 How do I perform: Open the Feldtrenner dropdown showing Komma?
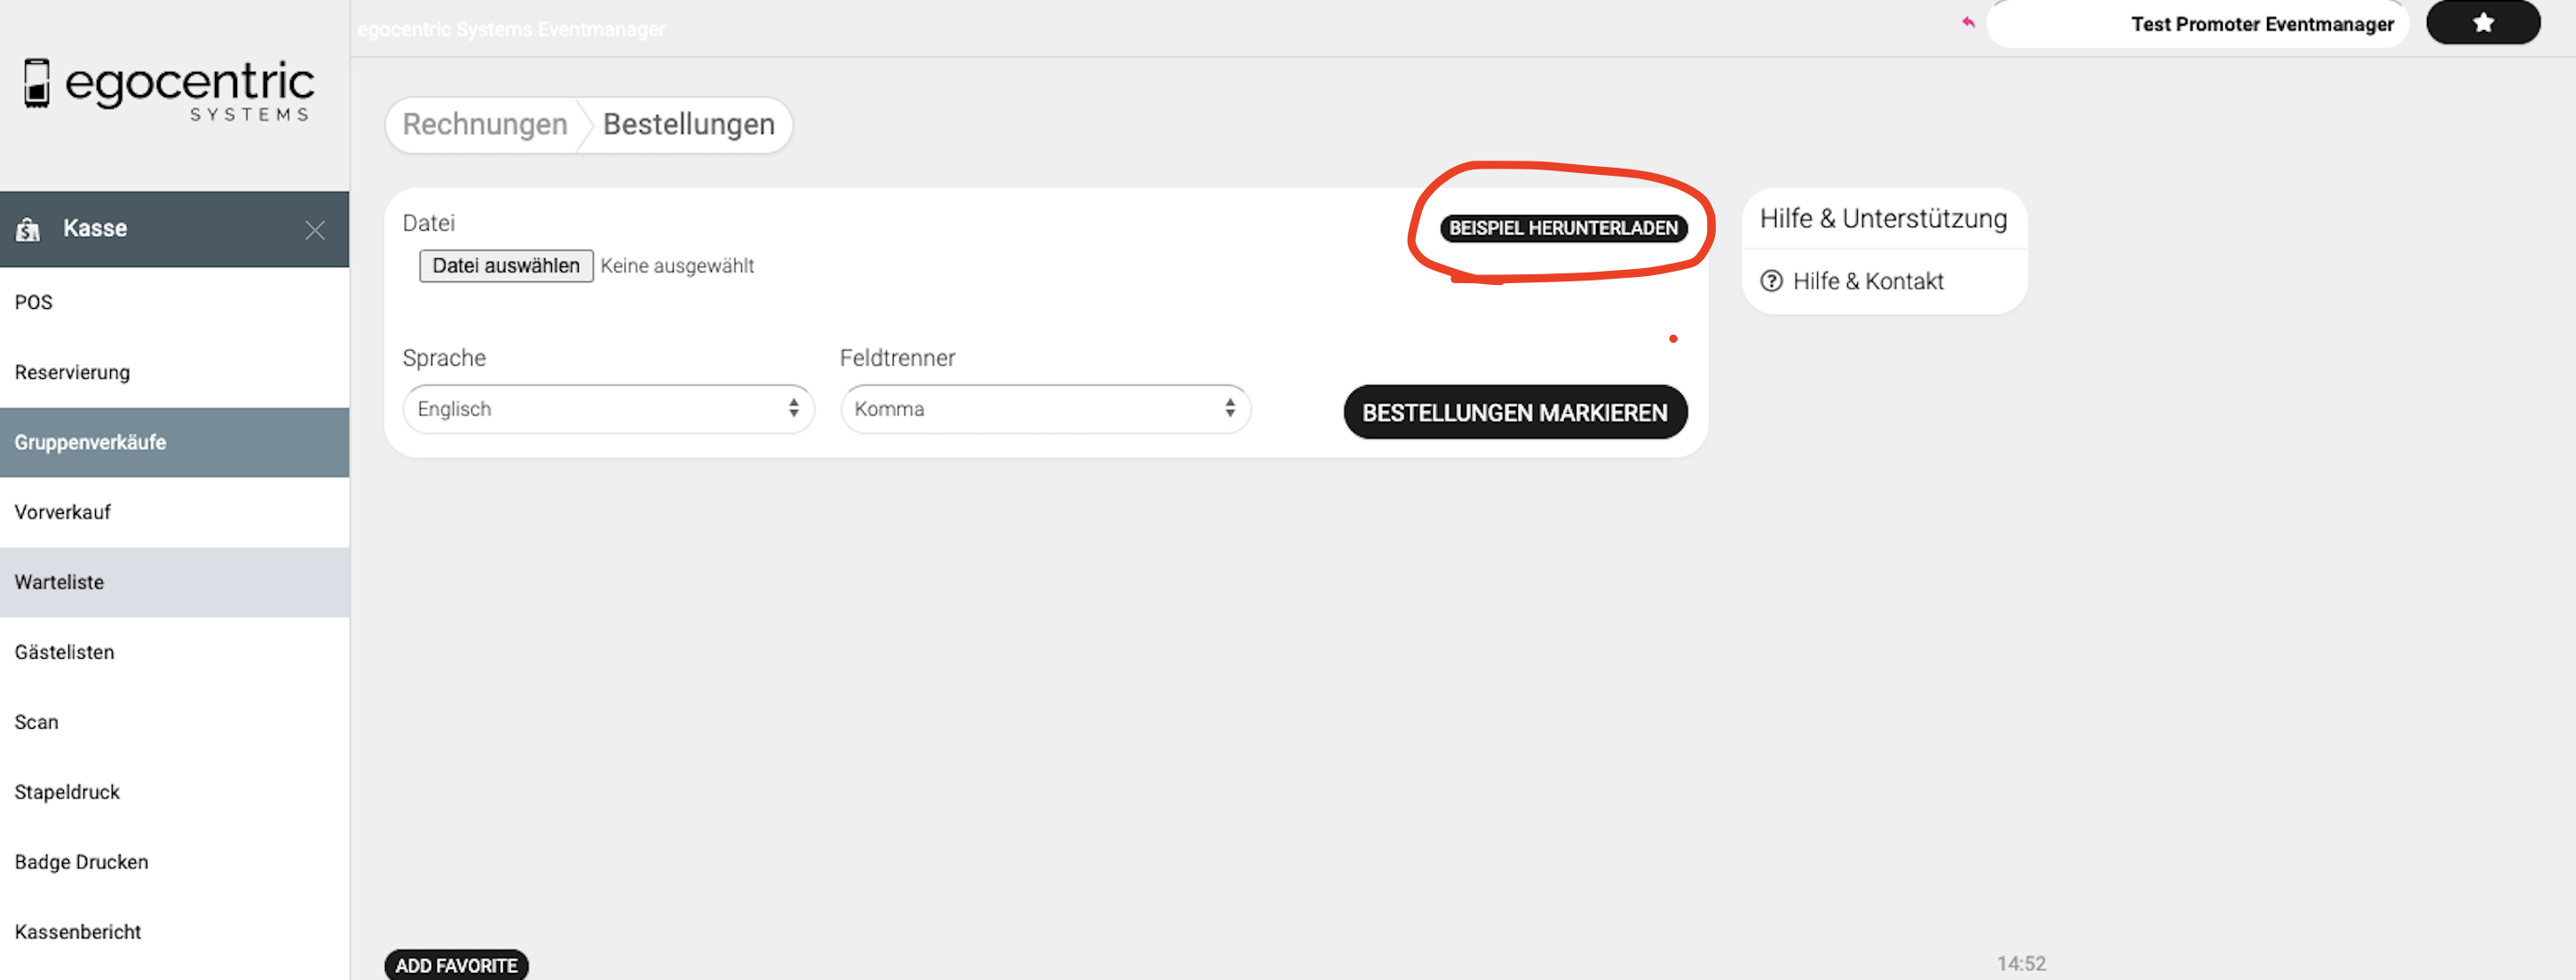[x=1045, y=409]
